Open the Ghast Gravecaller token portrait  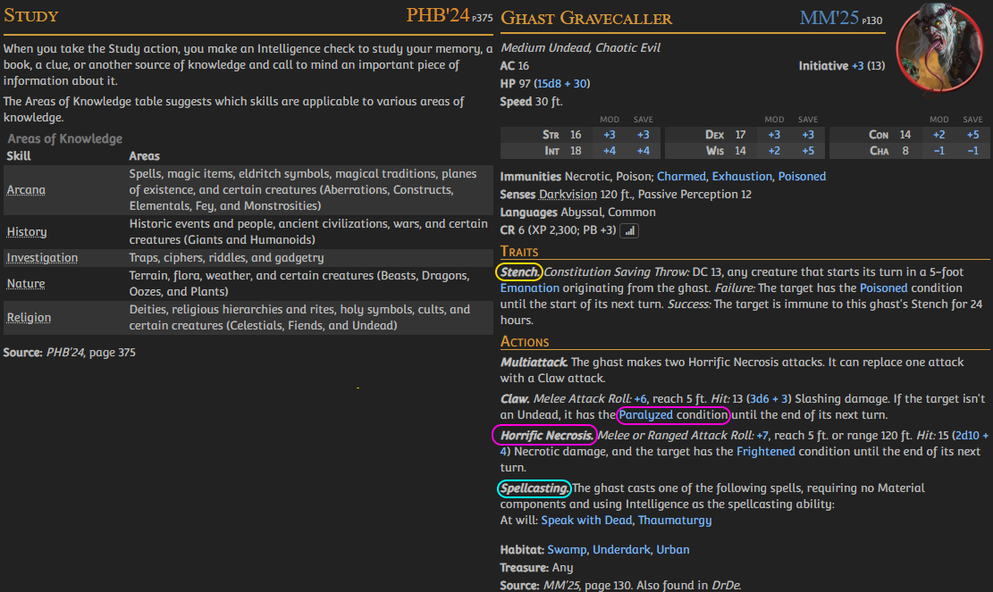[x=939, y=47]
